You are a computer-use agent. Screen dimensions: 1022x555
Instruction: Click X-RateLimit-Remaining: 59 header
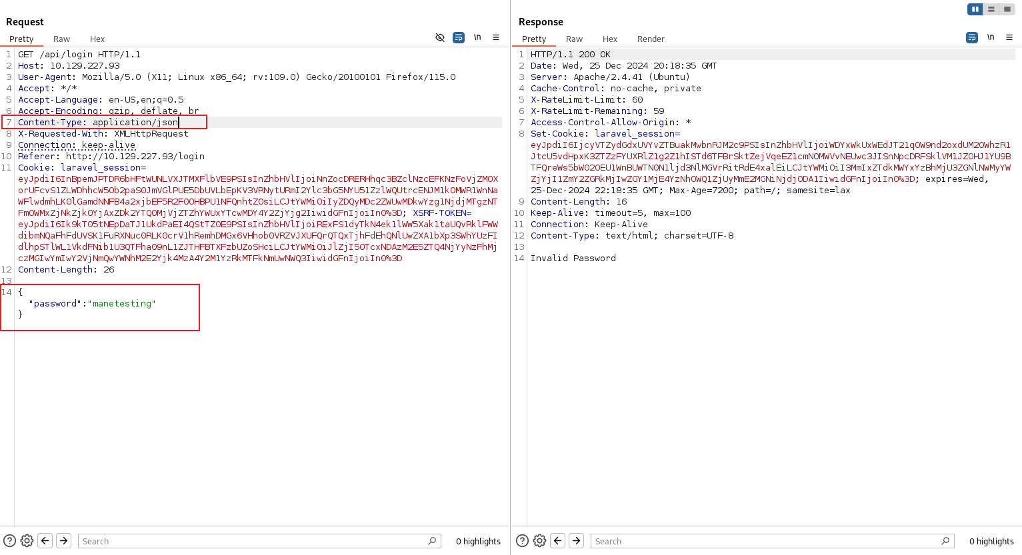pos(597,111)
